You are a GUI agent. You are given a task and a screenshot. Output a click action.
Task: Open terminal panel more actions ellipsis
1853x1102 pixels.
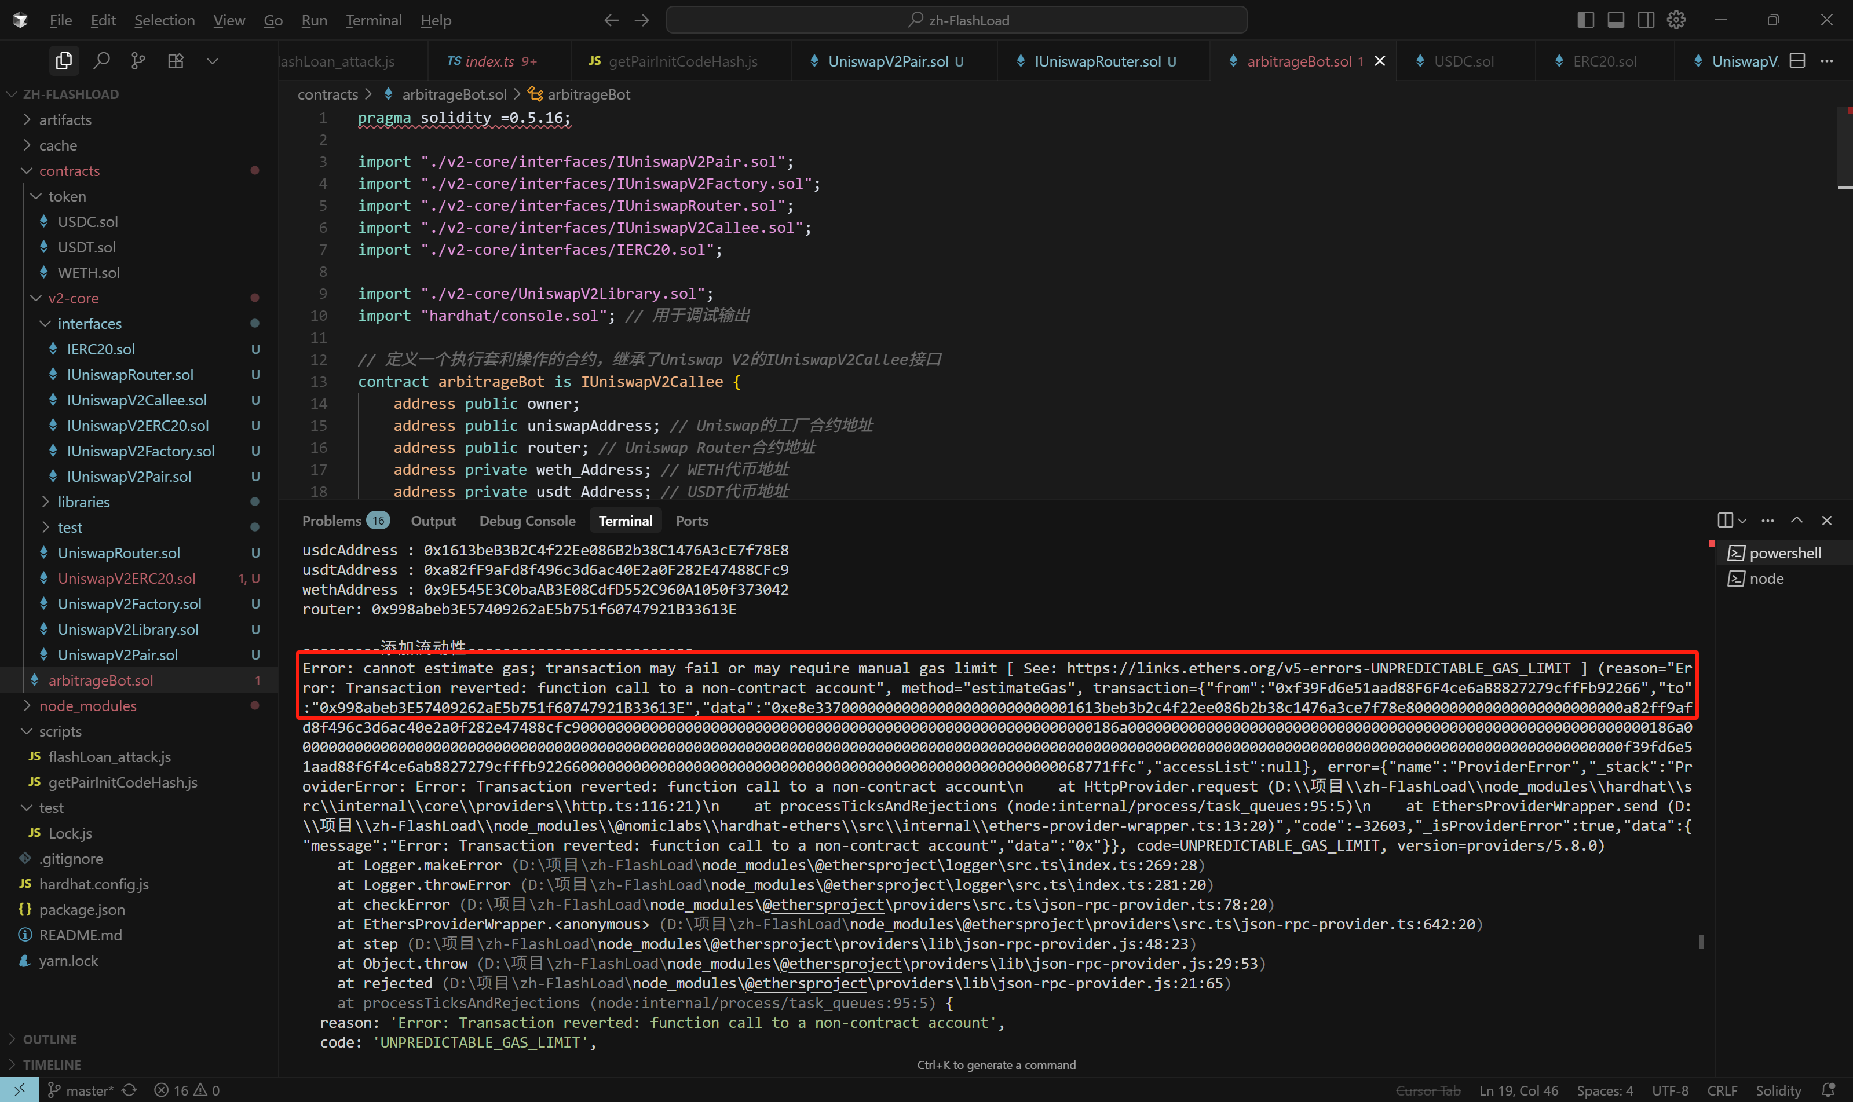[1768, 521]
